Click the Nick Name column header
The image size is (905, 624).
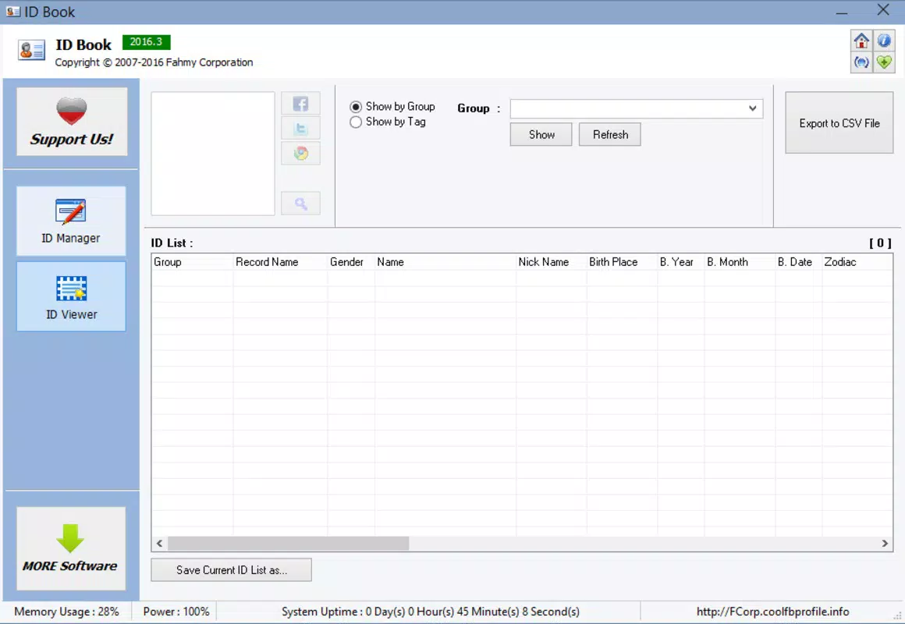552,262
